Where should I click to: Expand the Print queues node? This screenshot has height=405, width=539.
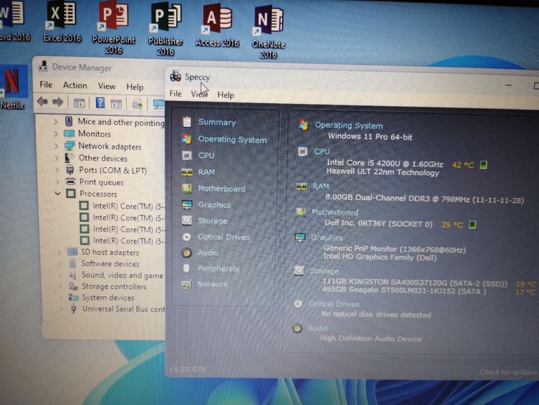coord(57,182)
